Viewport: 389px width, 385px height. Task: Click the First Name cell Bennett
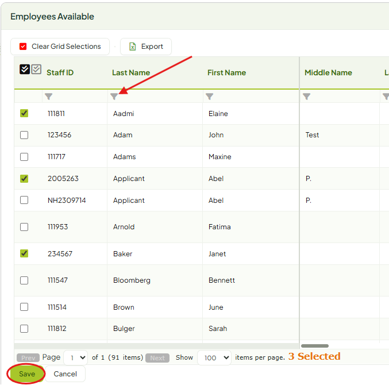[x=222, y=280]
